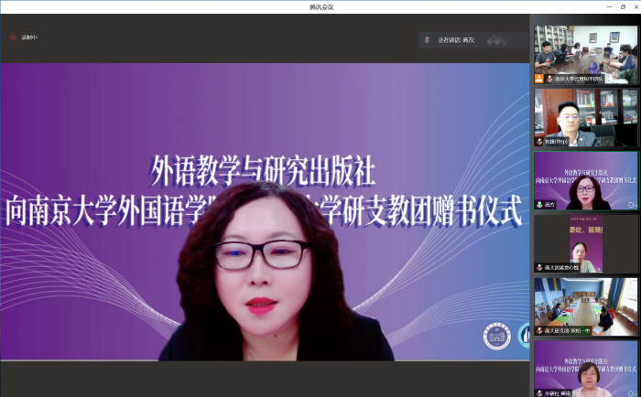The height and width of the screenshot is (397, 641).
Task: Click the round icon at speaker thumbnail corner
Action: (632, 205)
